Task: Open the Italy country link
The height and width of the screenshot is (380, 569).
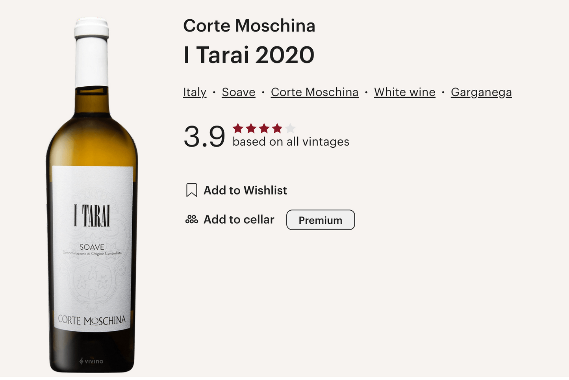Action: [195, 92]
